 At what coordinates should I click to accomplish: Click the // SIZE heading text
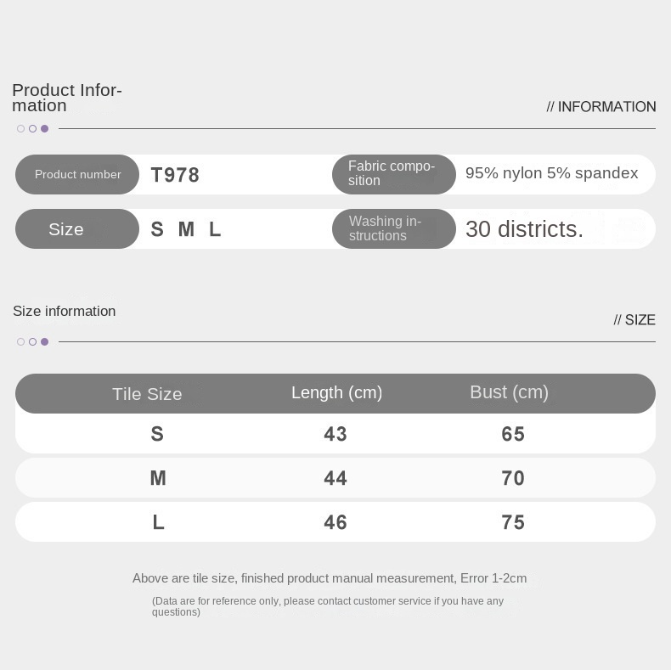click(x=634, y=319)
